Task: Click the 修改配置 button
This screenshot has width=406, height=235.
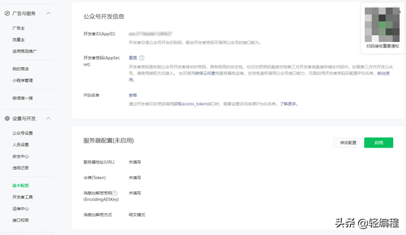Action: point(348,143)
